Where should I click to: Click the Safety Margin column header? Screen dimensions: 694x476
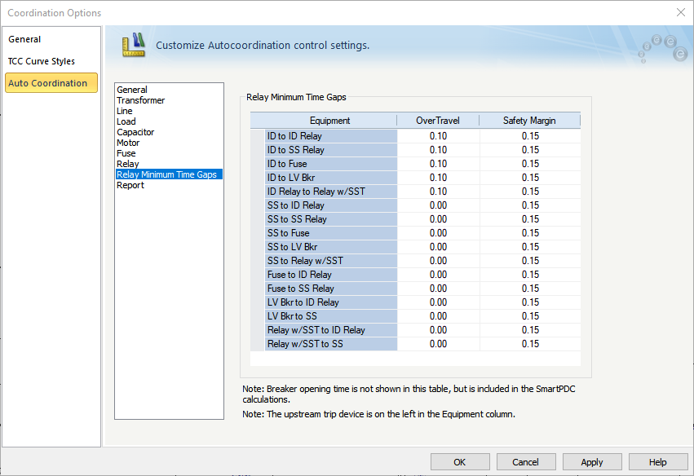click(529, 121)
